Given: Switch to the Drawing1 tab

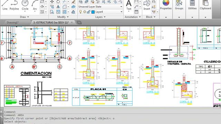Looking at the screenshot, I should click(13, 22).
